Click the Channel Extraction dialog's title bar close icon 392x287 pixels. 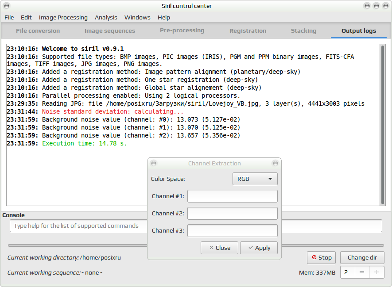(275, 164)
